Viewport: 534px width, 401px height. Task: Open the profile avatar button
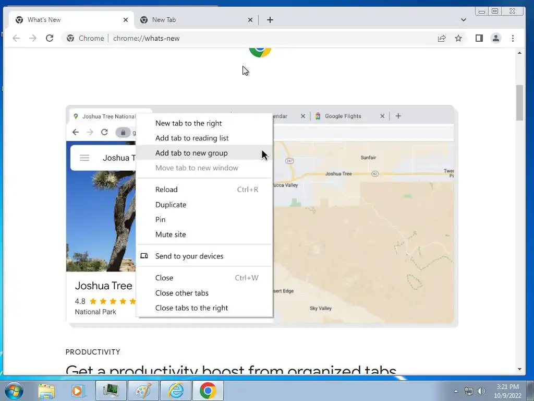pyautogui.click(x=496, y=38)
